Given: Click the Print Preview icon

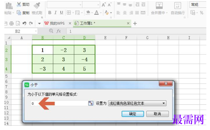Looking at the screenshot, I should pos(18,24).
